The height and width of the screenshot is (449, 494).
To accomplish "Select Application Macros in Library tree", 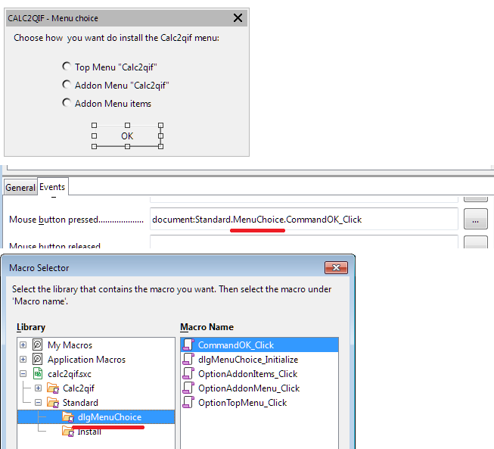I will pos(87,360).
